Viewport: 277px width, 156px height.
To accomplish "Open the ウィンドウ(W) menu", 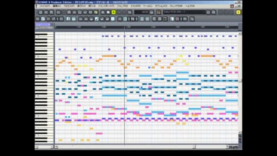I will (176, 6).
